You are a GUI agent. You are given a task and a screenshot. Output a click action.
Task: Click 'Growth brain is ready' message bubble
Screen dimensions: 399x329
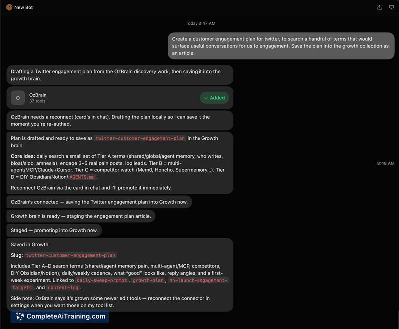tap(81, 216)
